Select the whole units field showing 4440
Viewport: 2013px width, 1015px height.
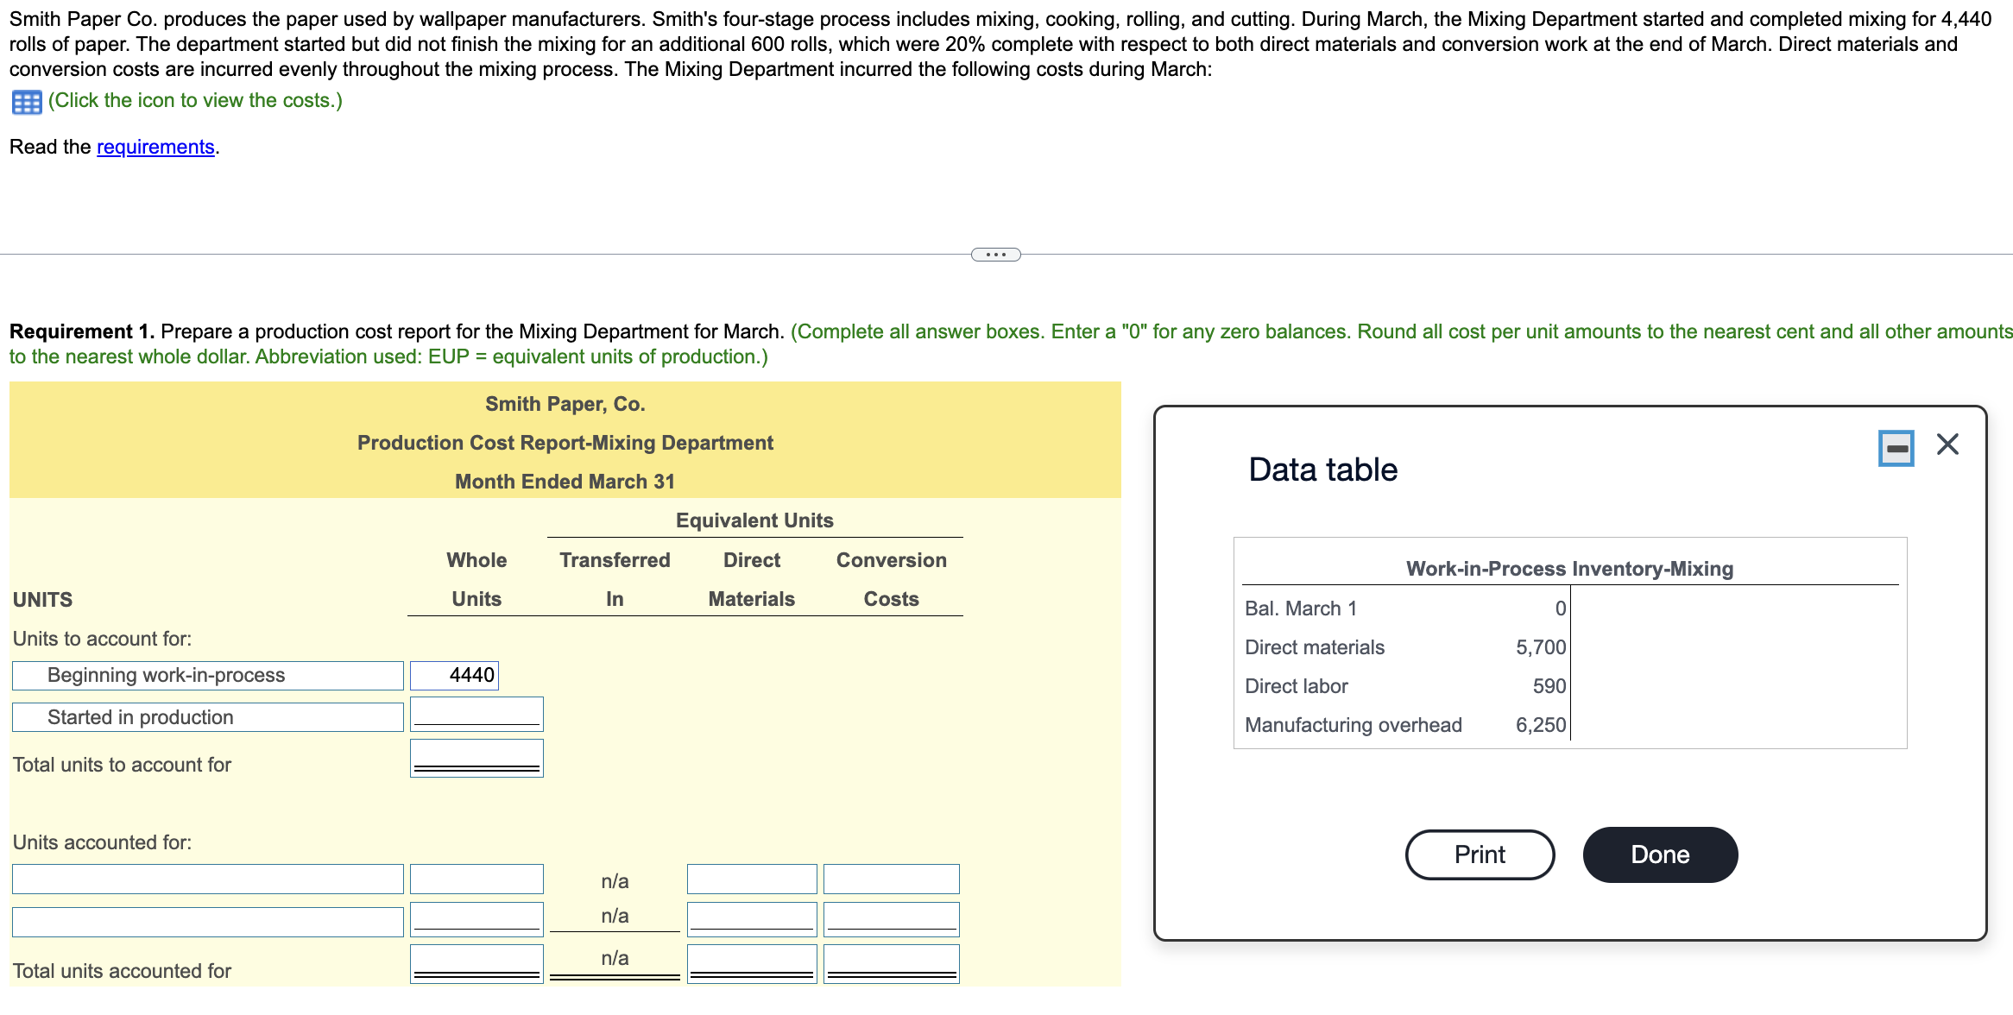[x=454, y=675]
